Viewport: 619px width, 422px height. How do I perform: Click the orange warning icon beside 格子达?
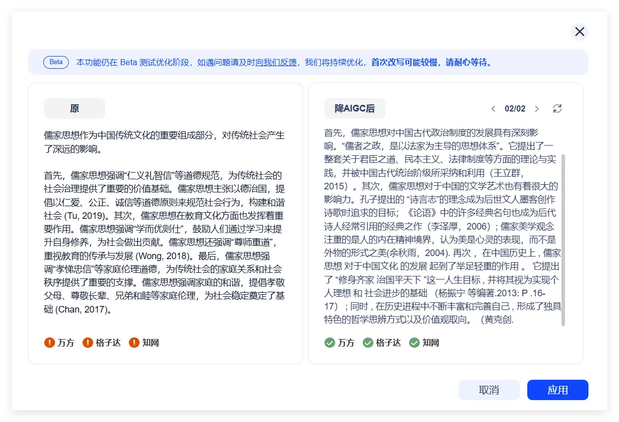(88, 343)
